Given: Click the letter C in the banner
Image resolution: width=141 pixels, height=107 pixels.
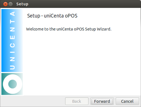Looking at the screenshot, I should (12, 45).
